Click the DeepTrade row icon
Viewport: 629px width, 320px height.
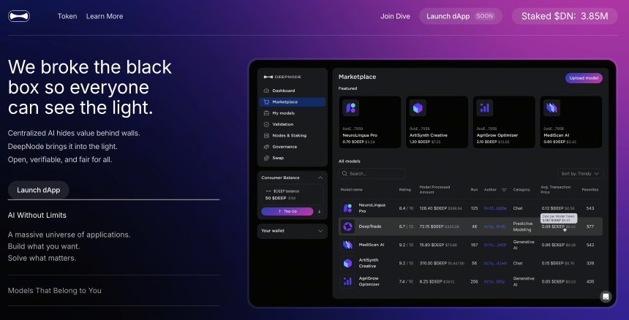pos(347,226)
